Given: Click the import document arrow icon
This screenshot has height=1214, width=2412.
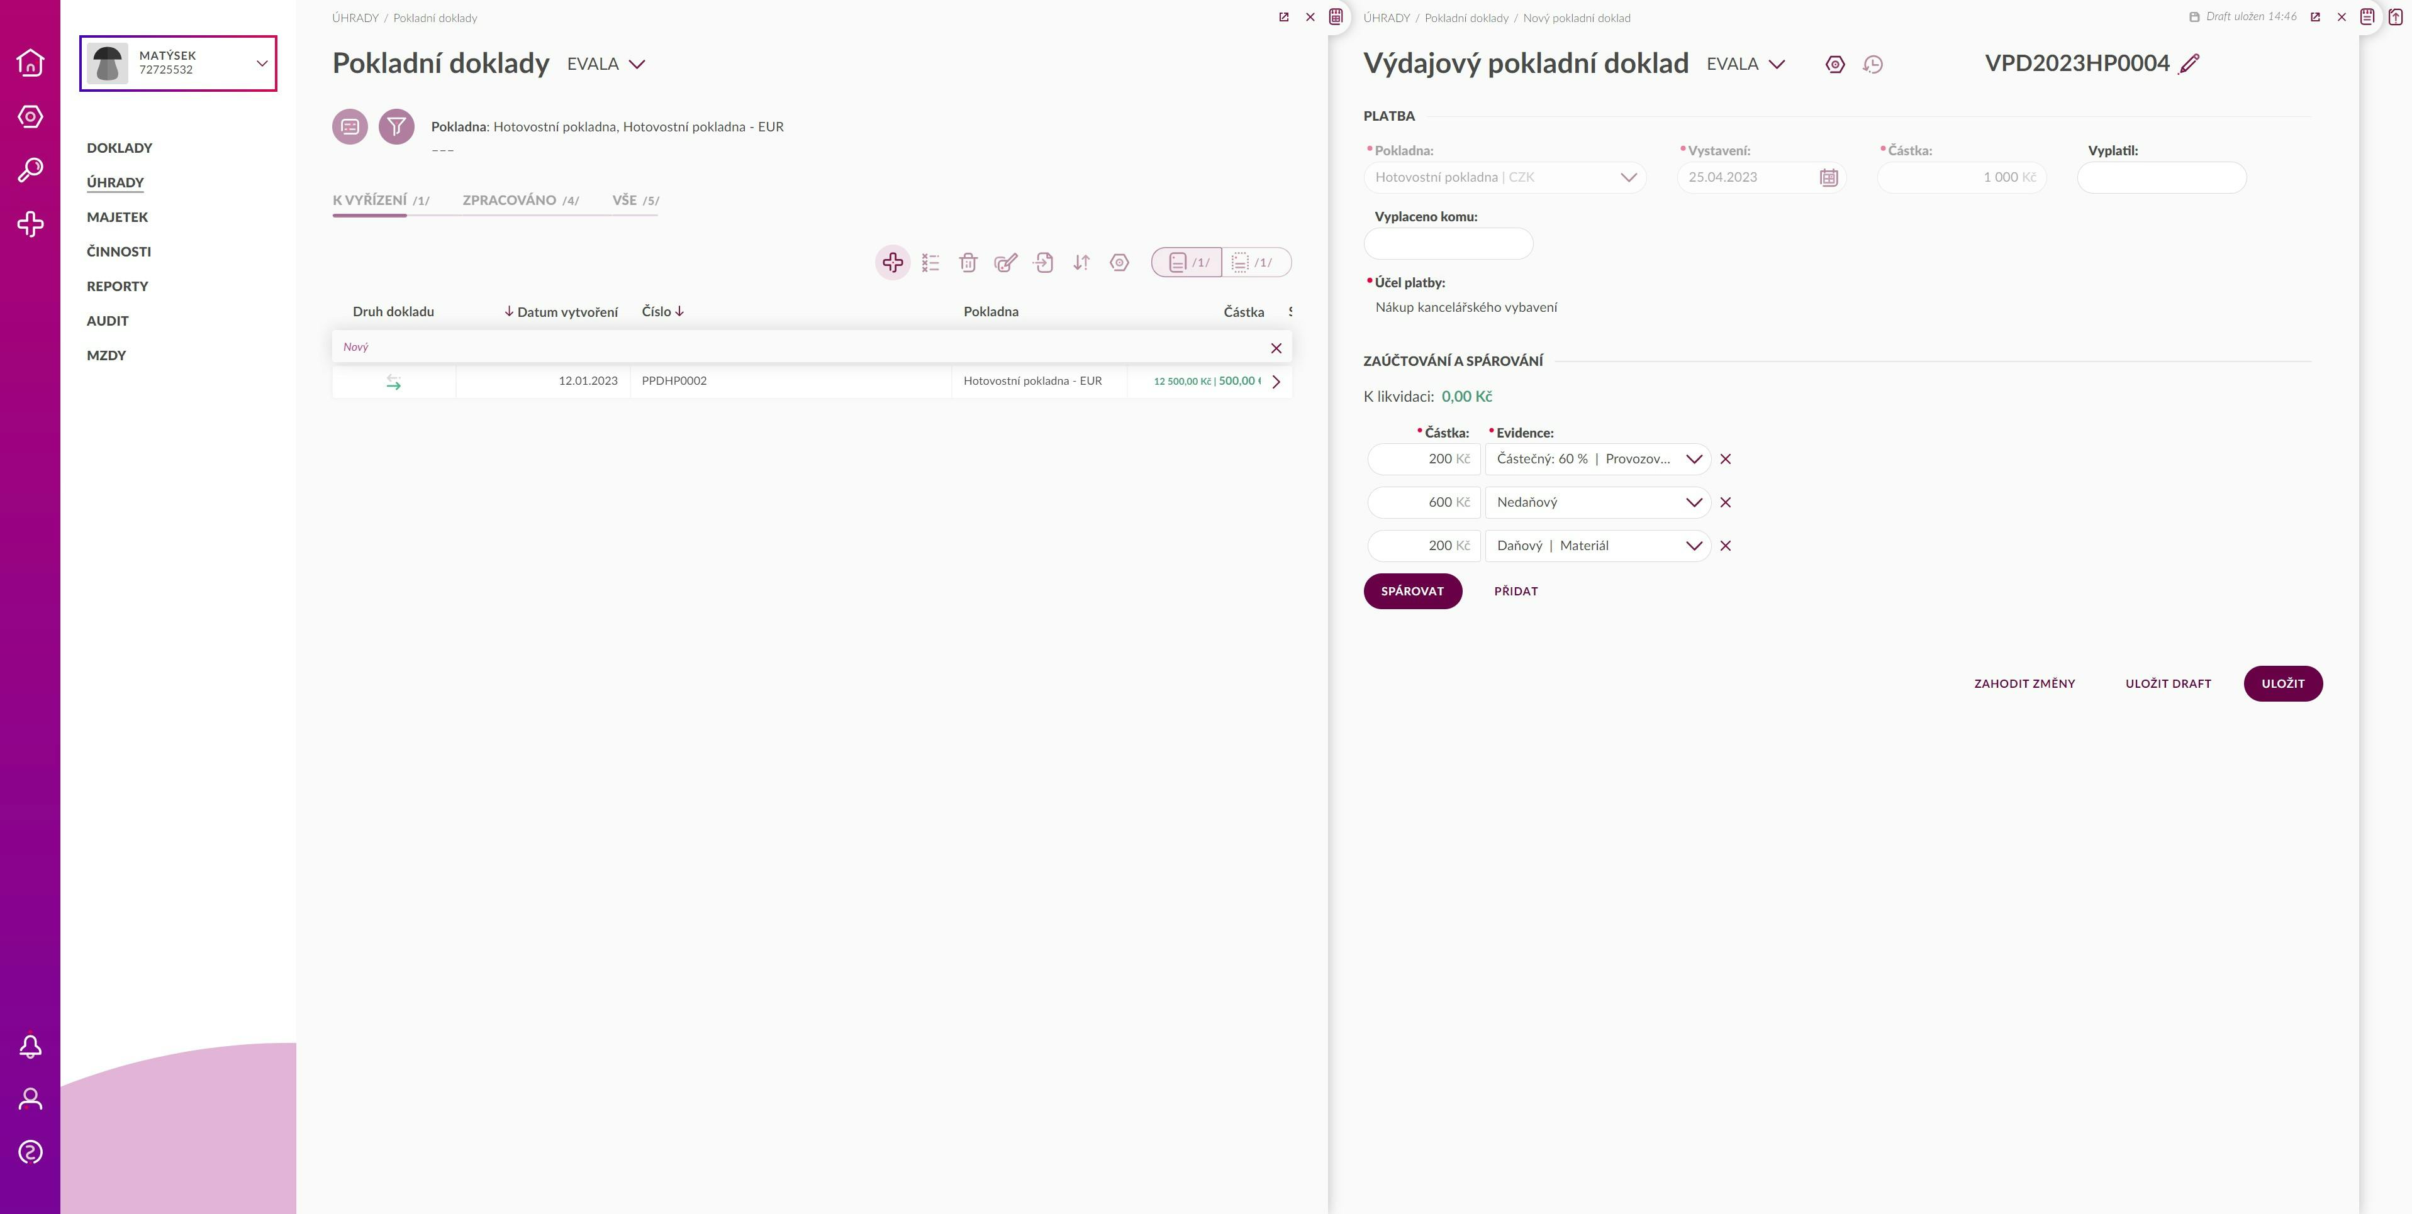Looking at the screenshot, I should click(1043, 263).
